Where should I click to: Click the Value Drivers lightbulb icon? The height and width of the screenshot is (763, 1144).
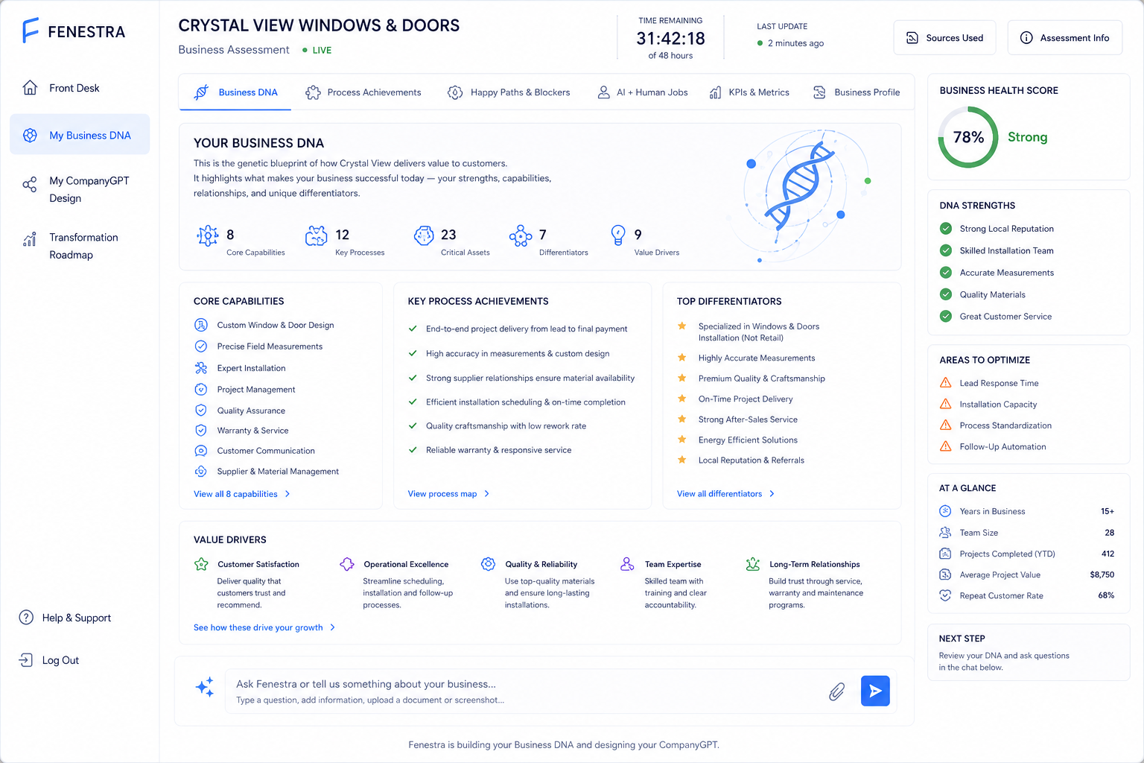[x=618, y=235]
